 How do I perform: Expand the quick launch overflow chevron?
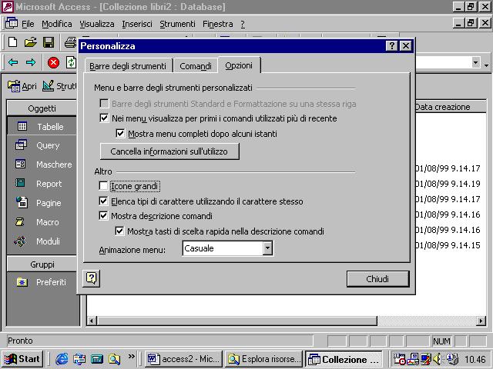click(132, 357)
